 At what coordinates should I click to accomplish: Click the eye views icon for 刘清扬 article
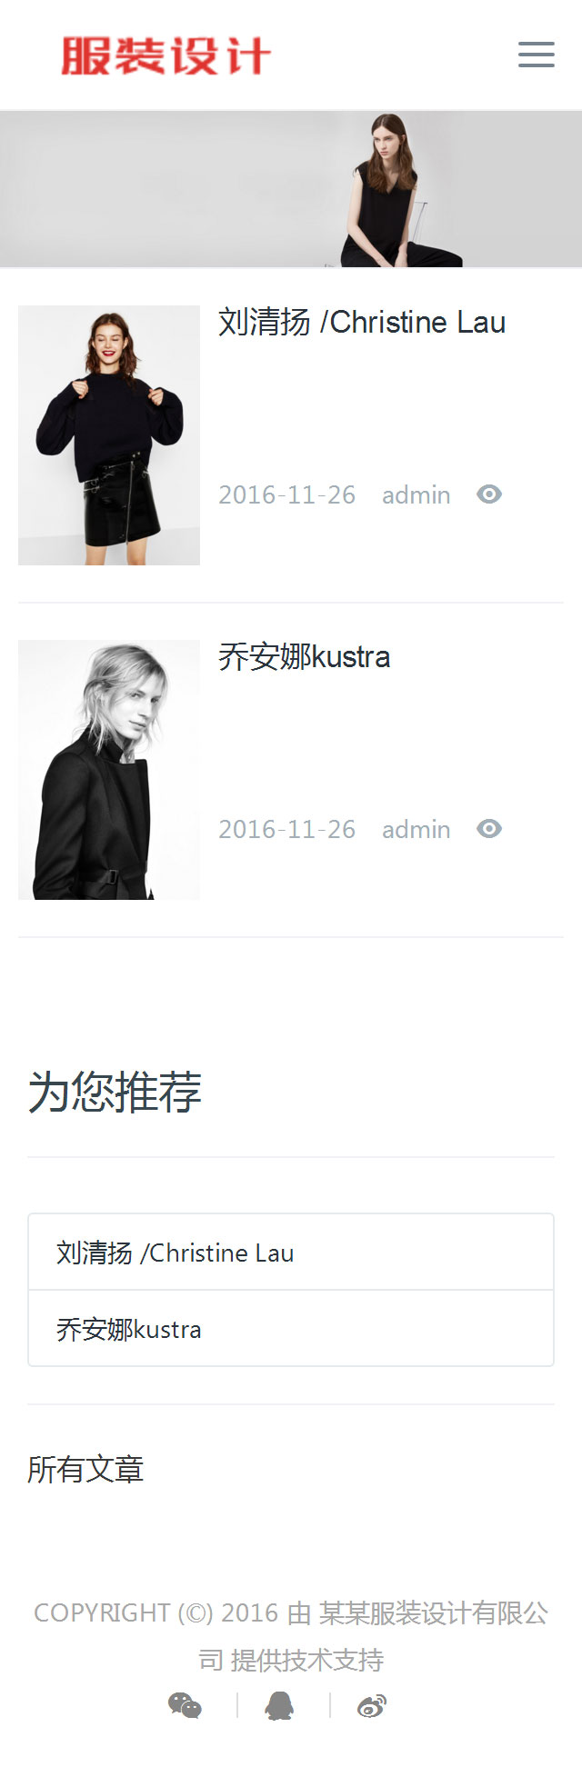(489, 494)
